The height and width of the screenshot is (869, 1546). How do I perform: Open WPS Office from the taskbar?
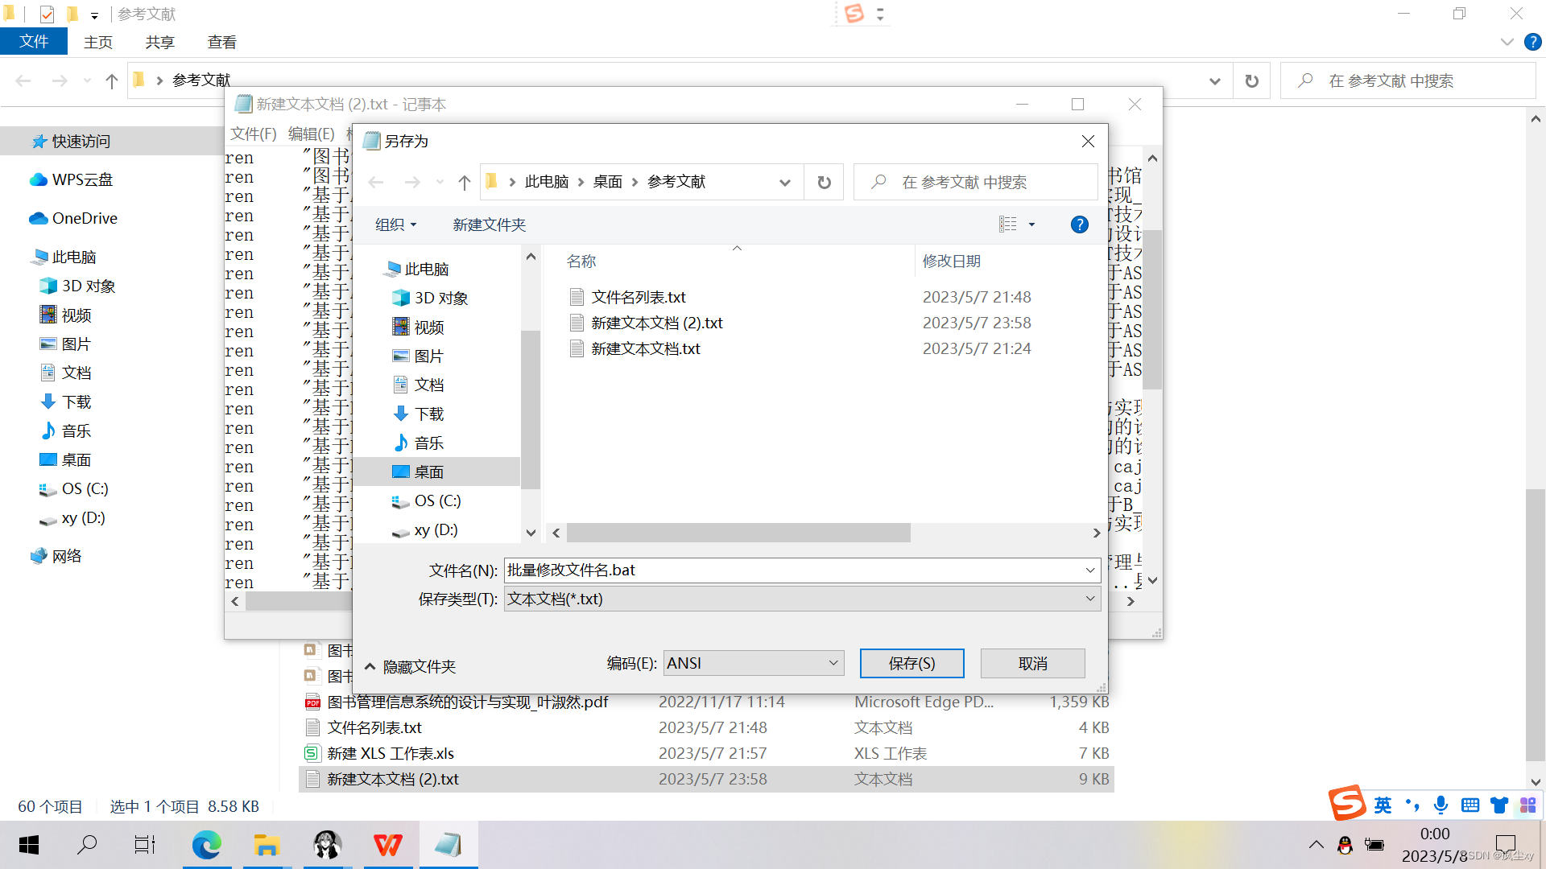[x=387, y=845]
